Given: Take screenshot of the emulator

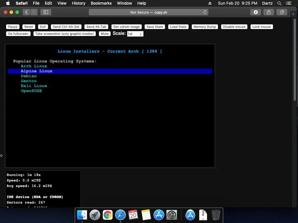Looking at the screenshot, I should point(64,34).
